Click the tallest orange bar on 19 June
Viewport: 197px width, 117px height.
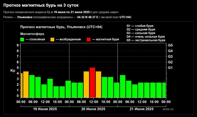pos(26,85)
